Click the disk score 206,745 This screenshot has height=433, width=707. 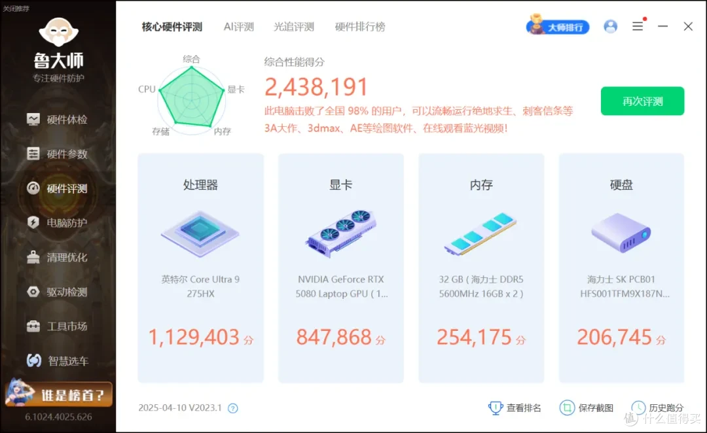point(614,337)
